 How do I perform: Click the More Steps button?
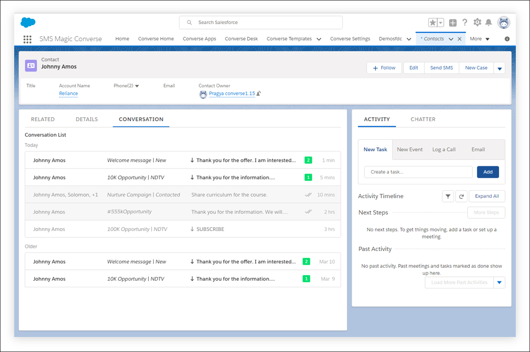486,213
